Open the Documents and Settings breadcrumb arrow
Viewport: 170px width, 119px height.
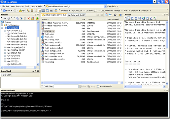(122, 11)
